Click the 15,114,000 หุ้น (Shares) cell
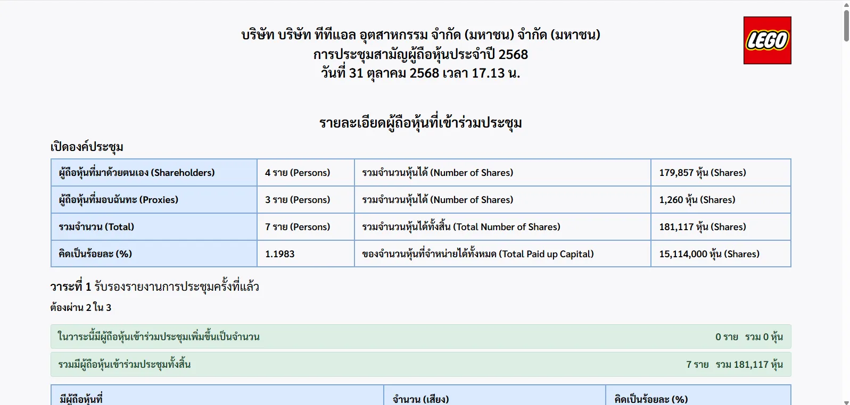 coord(720,254)
